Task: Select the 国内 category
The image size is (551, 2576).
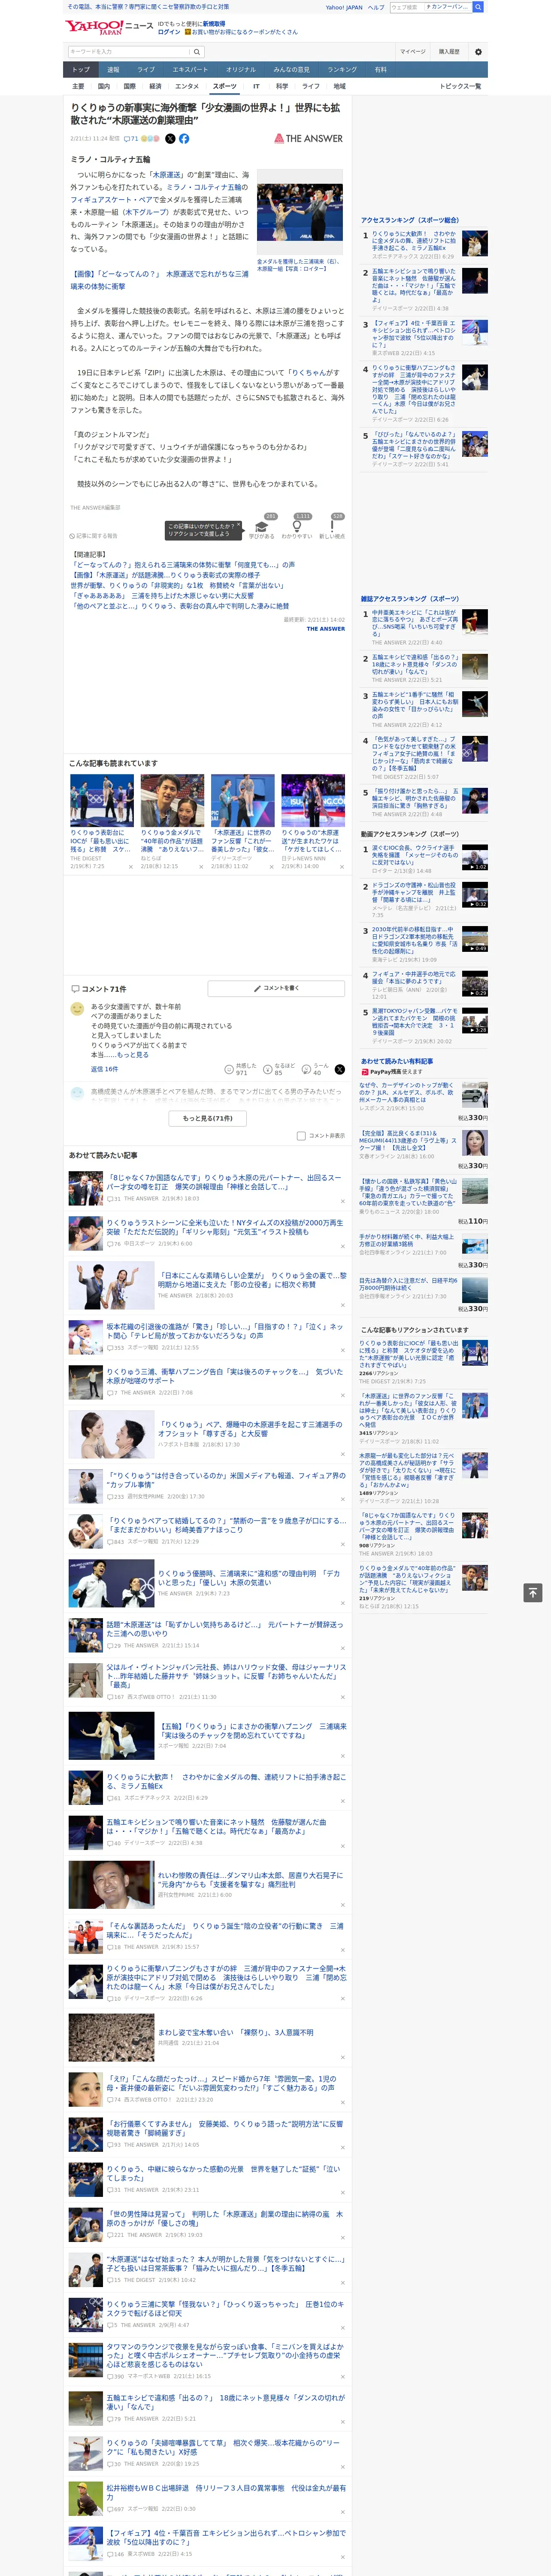Action: coord(104,86)
